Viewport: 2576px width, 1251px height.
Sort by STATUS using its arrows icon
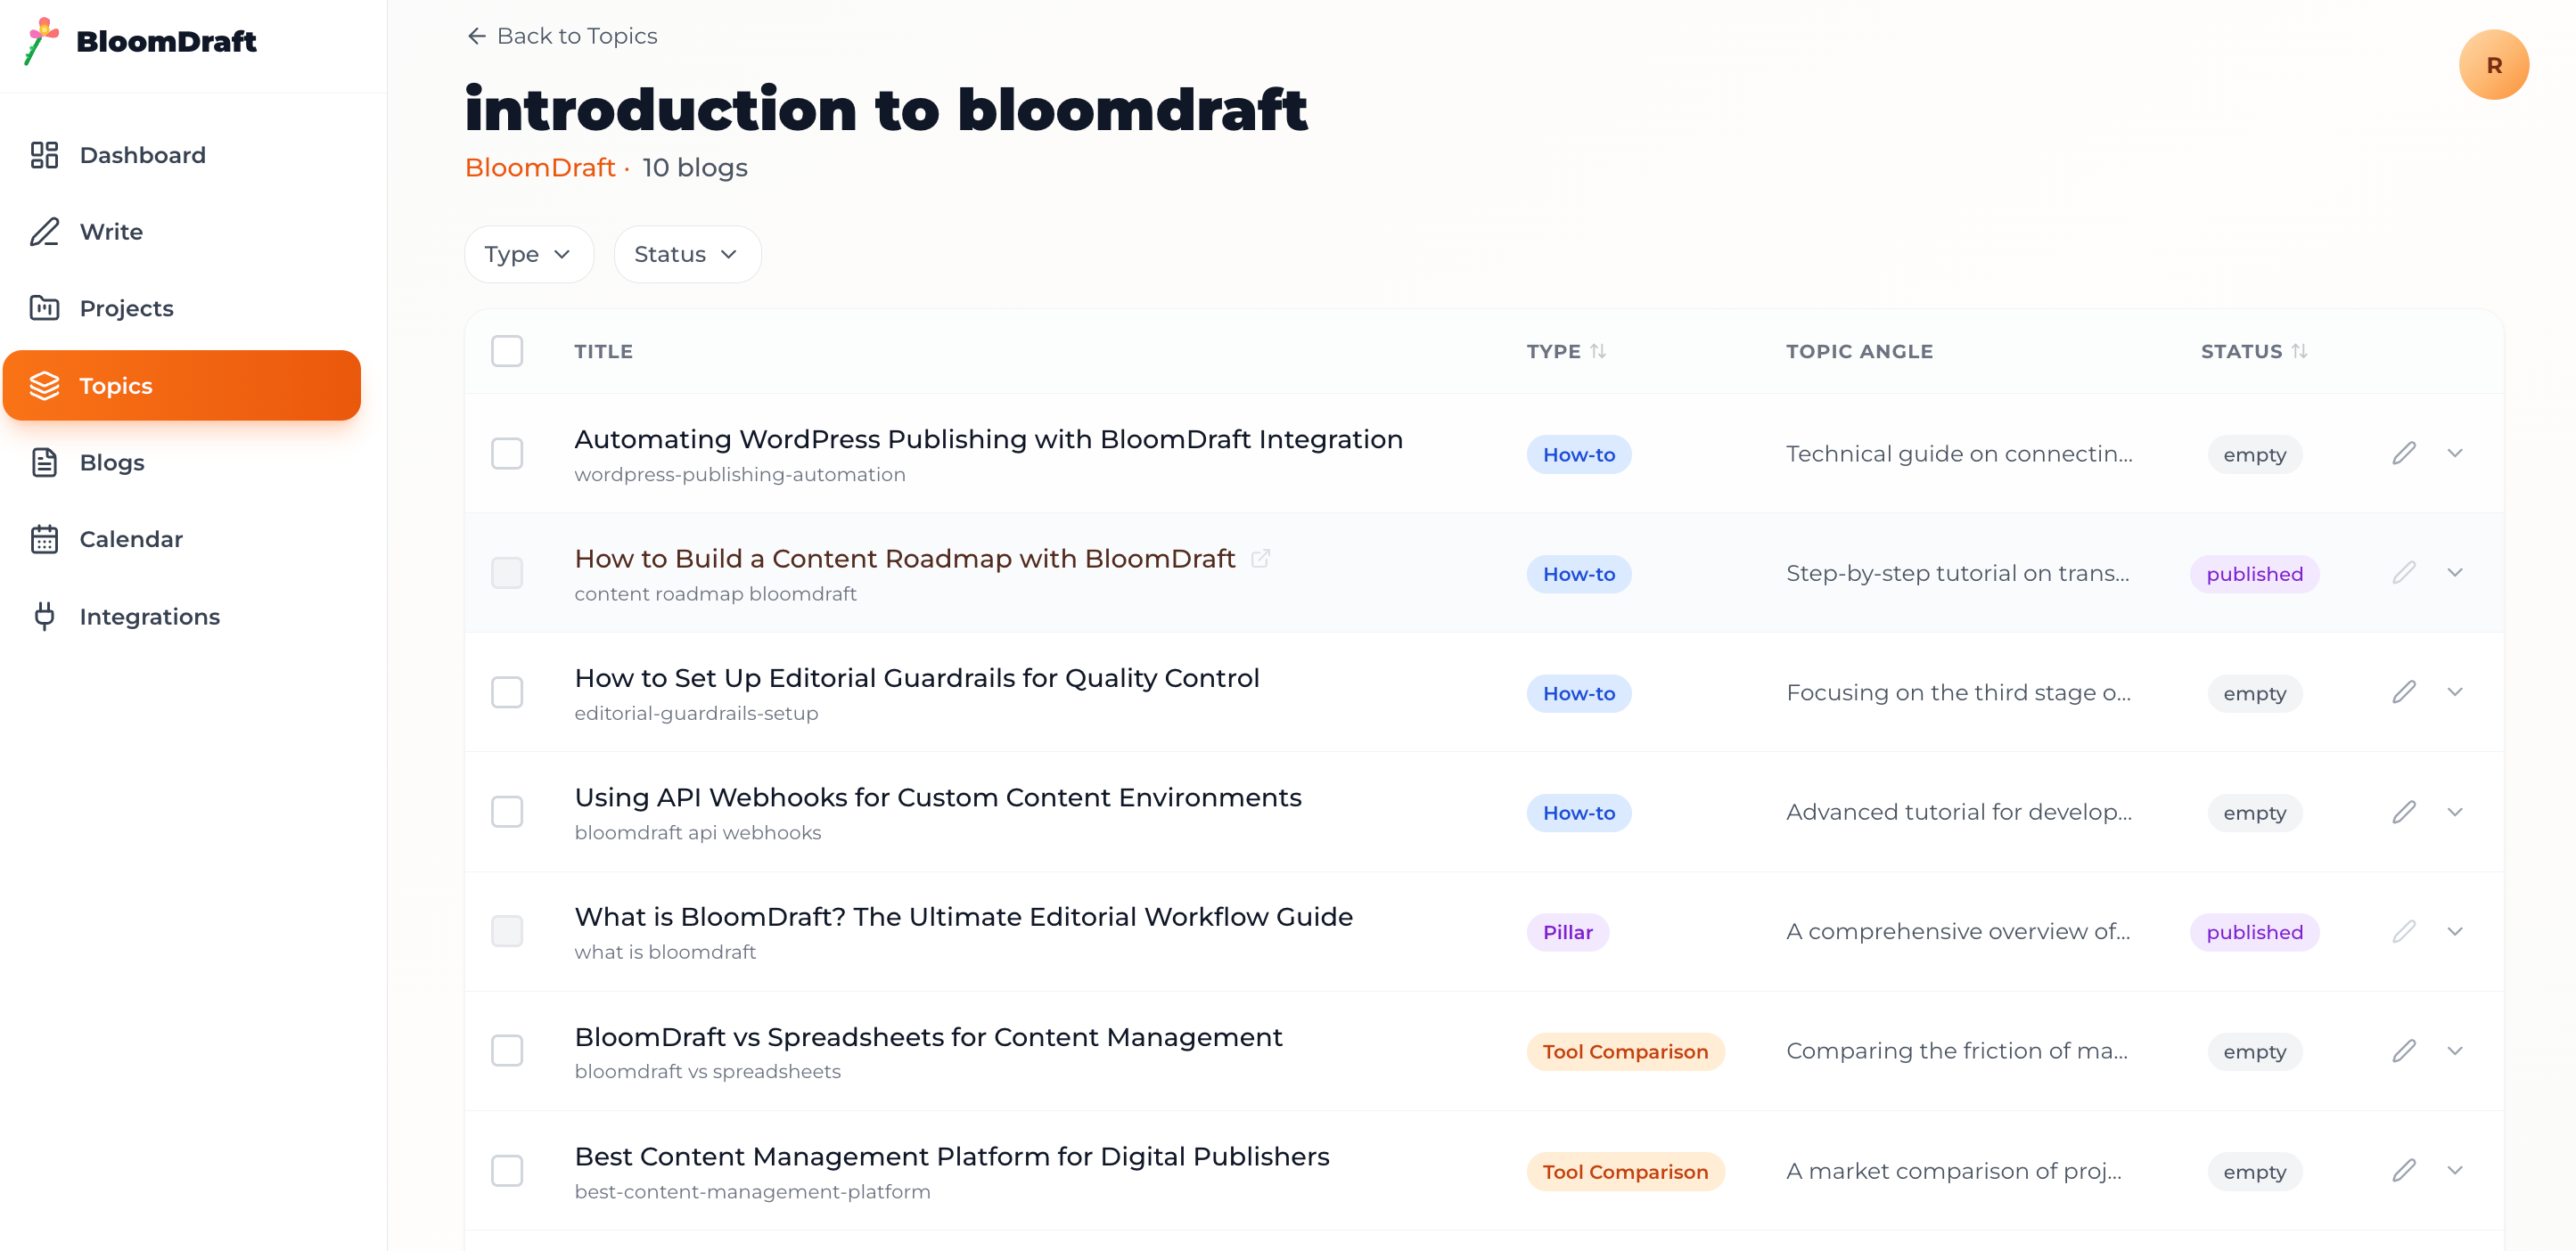[x=2299, y=352]
